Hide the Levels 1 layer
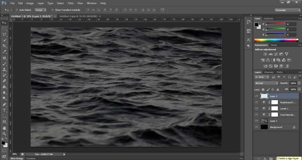This screenshot has height=160, width=302. point(256,108)
